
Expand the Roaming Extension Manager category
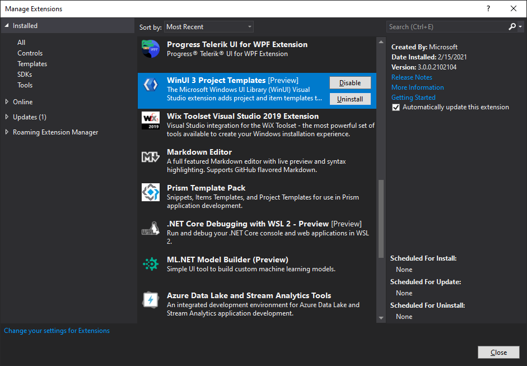7,132
